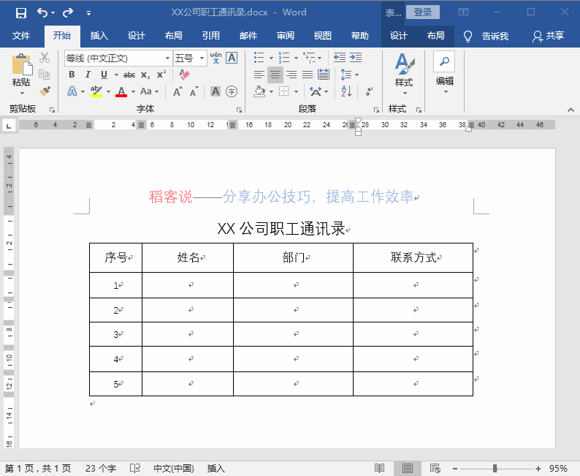Switch to read mode view

(x=380, y=469)
